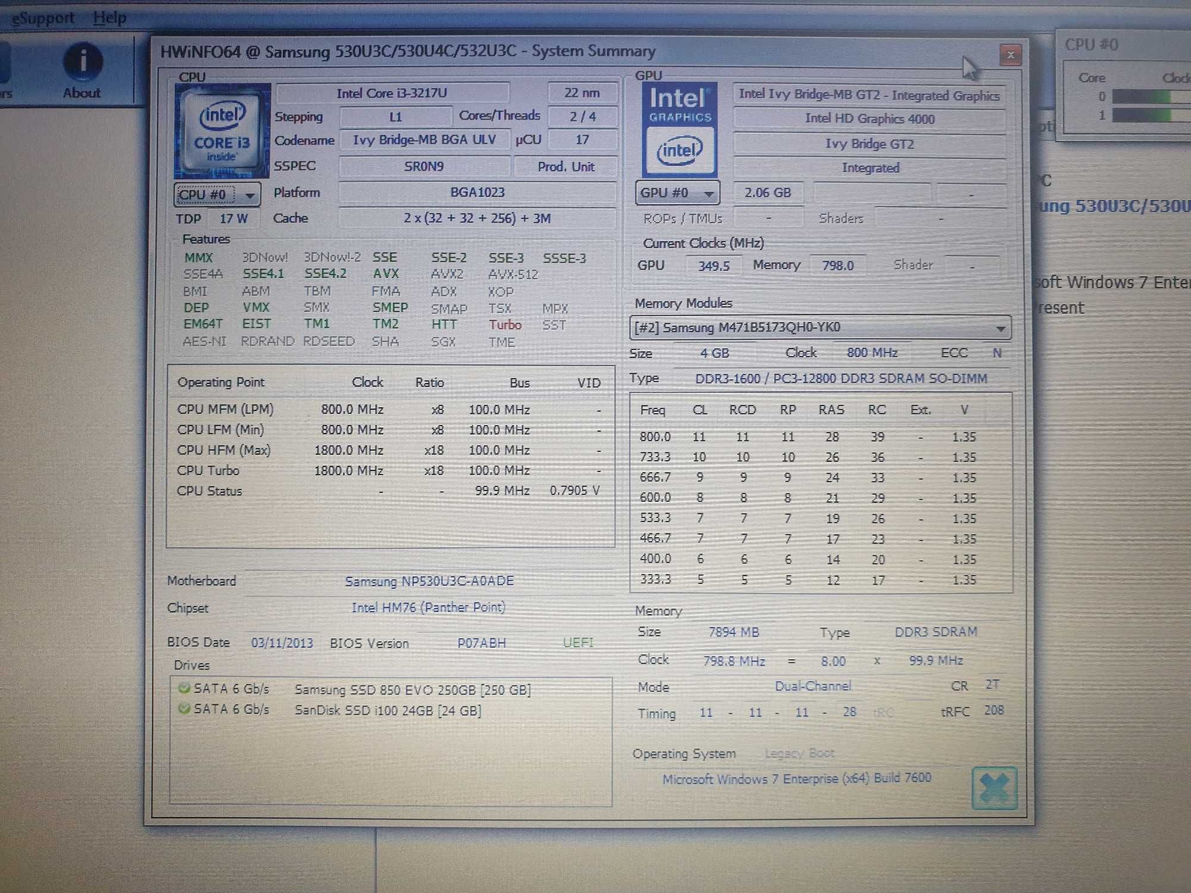1191x893 pixels.
Task: Click the Core 1 usage bar in CPU #0 window
Action: (1151, 115)
